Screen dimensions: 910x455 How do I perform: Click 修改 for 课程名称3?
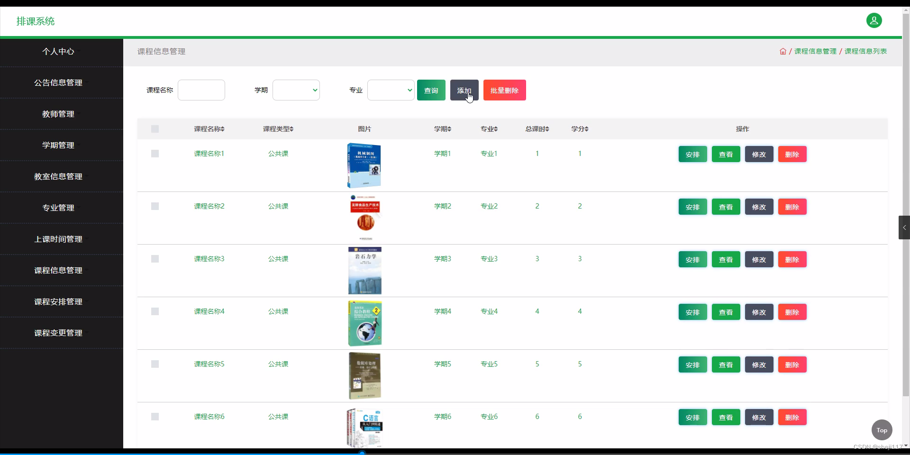pyautogui.click(x=759, y=259)
